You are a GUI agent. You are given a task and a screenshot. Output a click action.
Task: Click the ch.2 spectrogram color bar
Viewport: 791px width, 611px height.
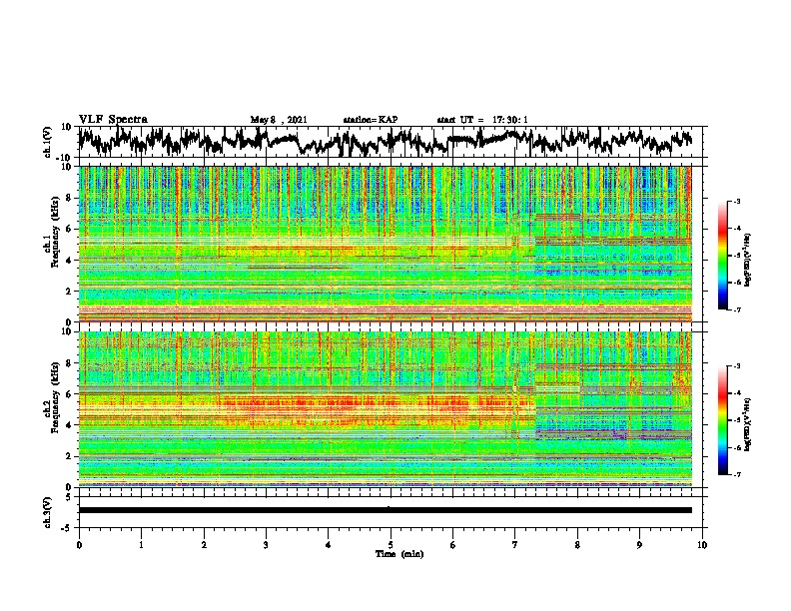(x=722, y=420)
